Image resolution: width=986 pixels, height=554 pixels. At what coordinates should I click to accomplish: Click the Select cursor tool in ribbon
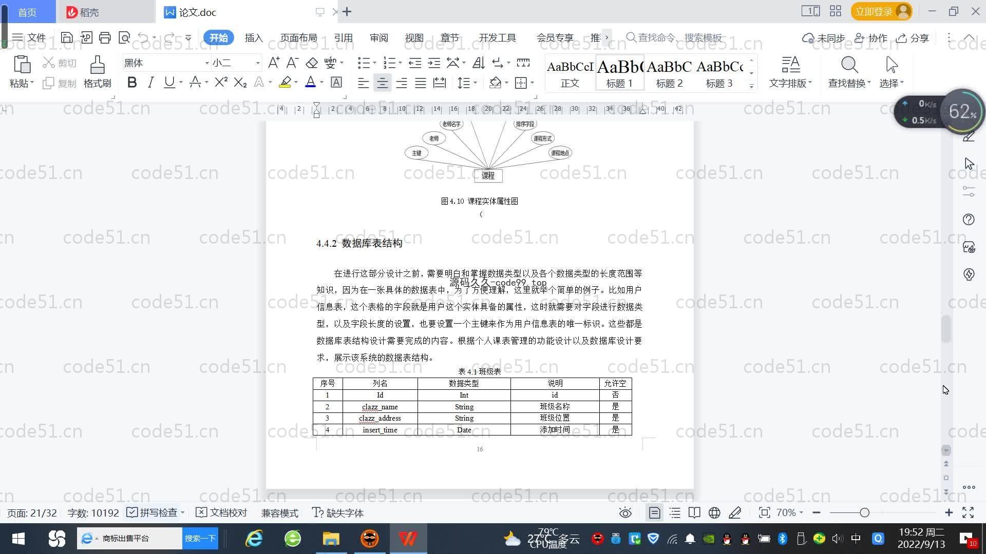pyautogui.click(x=892, y=65)
